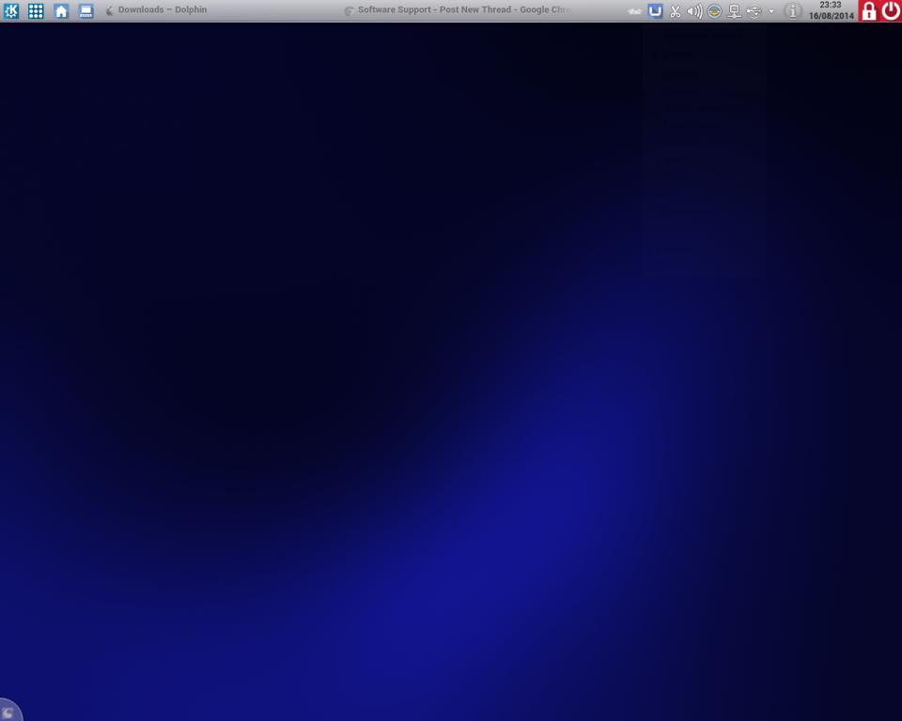Lock the screen with the red padlock
The width and height of the screenshot is (902, 721).
click(869, 11)
